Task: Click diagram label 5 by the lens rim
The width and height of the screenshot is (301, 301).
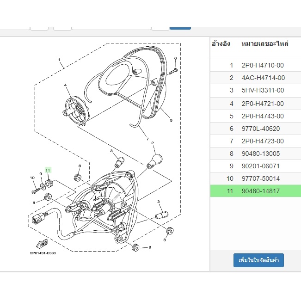Action: tap(171, 120)
